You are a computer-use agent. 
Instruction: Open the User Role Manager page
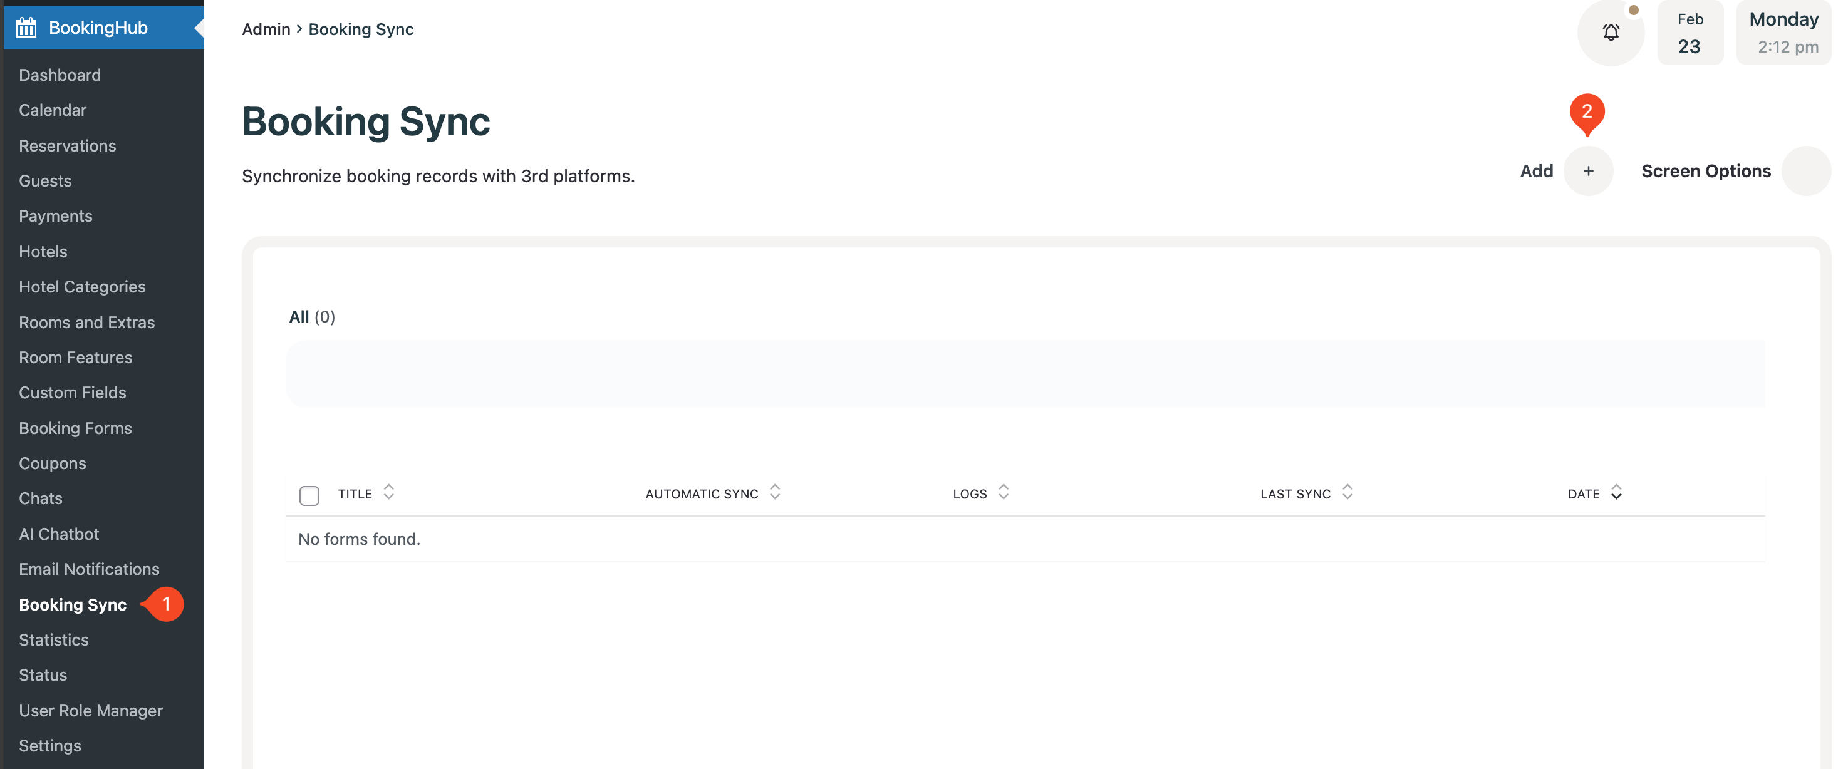point(90,710)
